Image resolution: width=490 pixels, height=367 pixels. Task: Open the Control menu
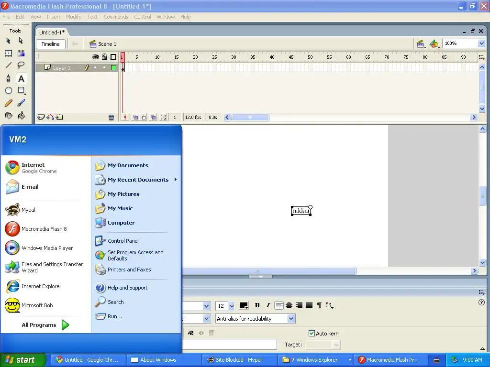(143, 17)
